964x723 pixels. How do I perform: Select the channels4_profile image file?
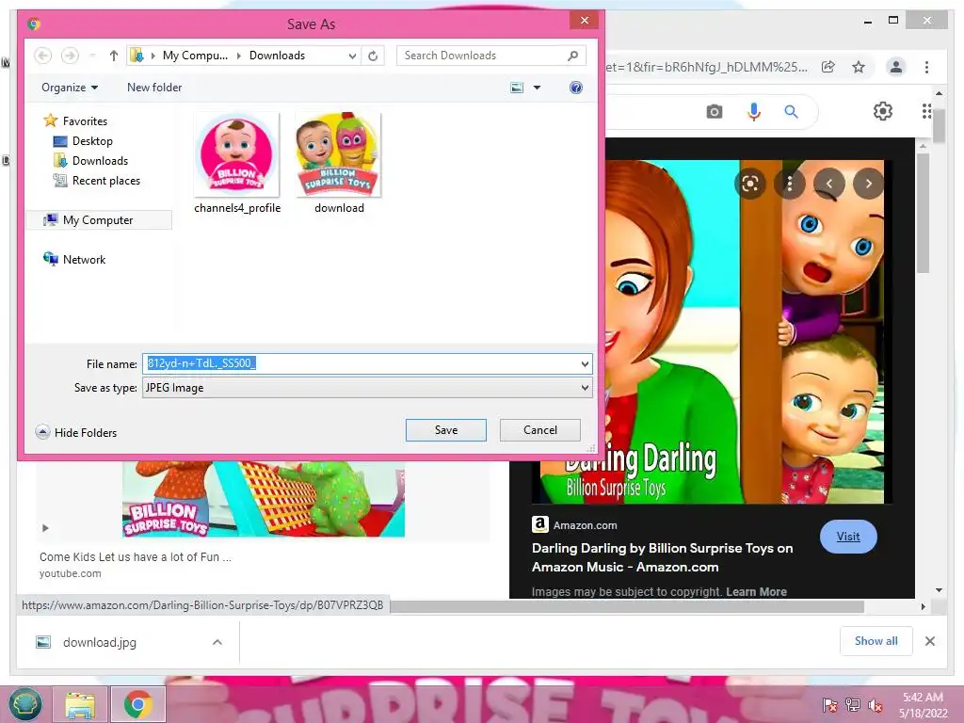click(x=237, y=163)
